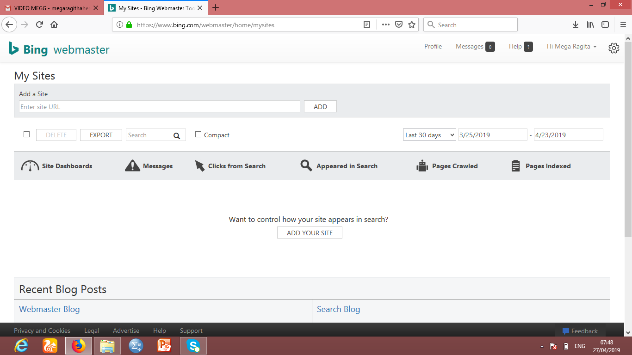Click the Appeared in Search magnifier icon
The height and width of the screenshot is (355, 632).
click(306, 165)
